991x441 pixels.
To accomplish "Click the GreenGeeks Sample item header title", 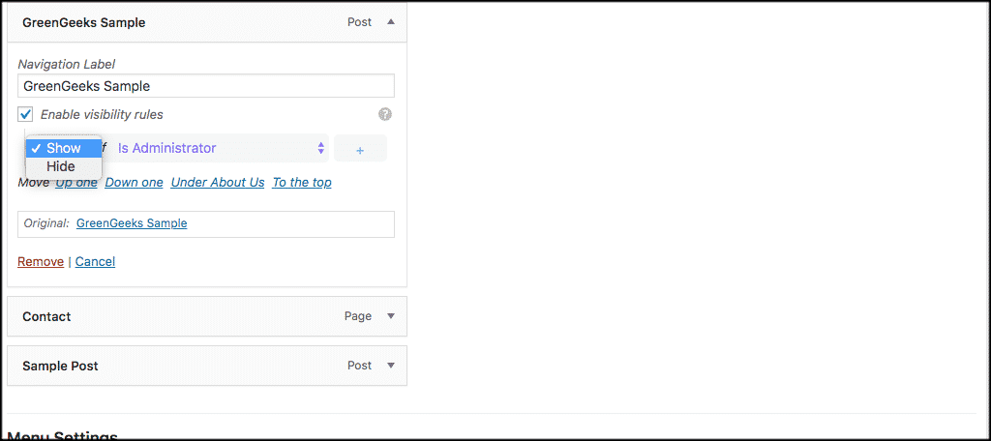I will pyautogui.click(x=84, y=23).
